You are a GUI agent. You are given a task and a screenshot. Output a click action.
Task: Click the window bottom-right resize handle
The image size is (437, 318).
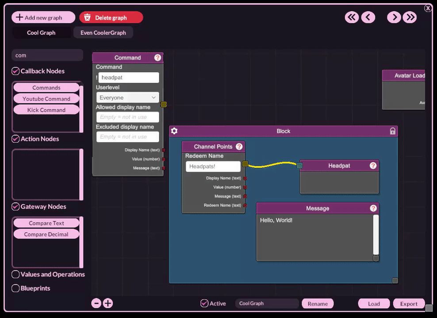(429, 308)
